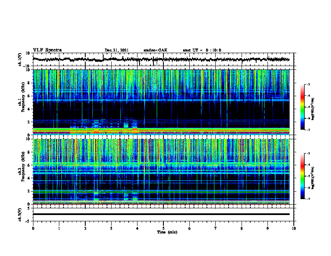Screen dimensions: 331x256
Task: Click the time axis tick label "7"
Action: coord(216,228)
